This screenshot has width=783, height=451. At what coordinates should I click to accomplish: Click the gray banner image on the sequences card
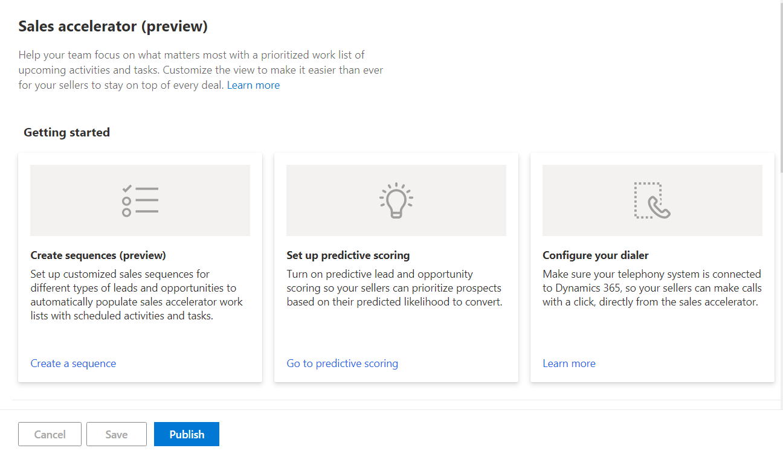coord(140,200)
